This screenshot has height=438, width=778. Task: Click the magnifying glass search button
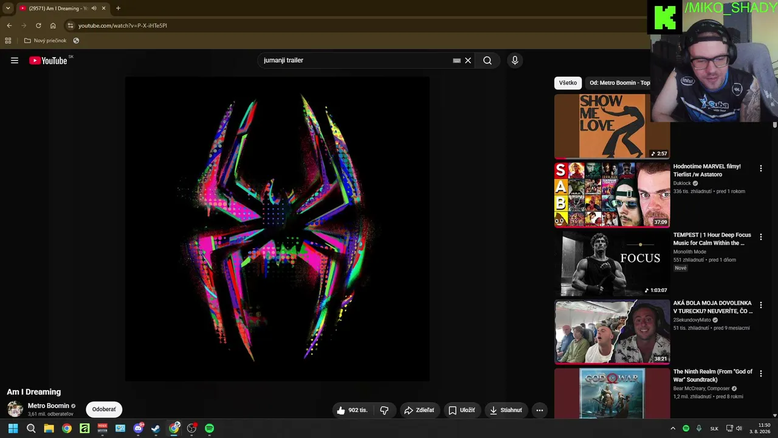(487, 60)
